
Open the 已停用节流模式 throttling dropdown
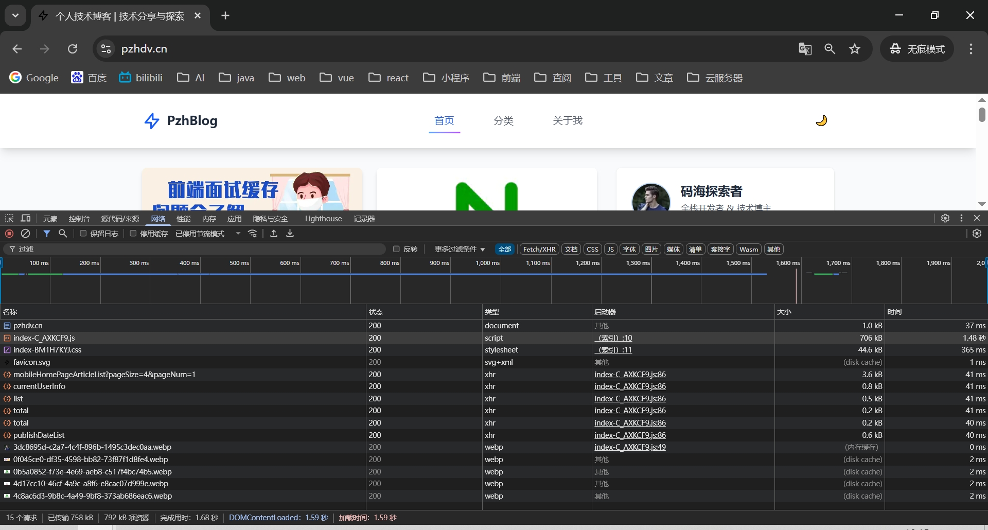coord(208,234)
